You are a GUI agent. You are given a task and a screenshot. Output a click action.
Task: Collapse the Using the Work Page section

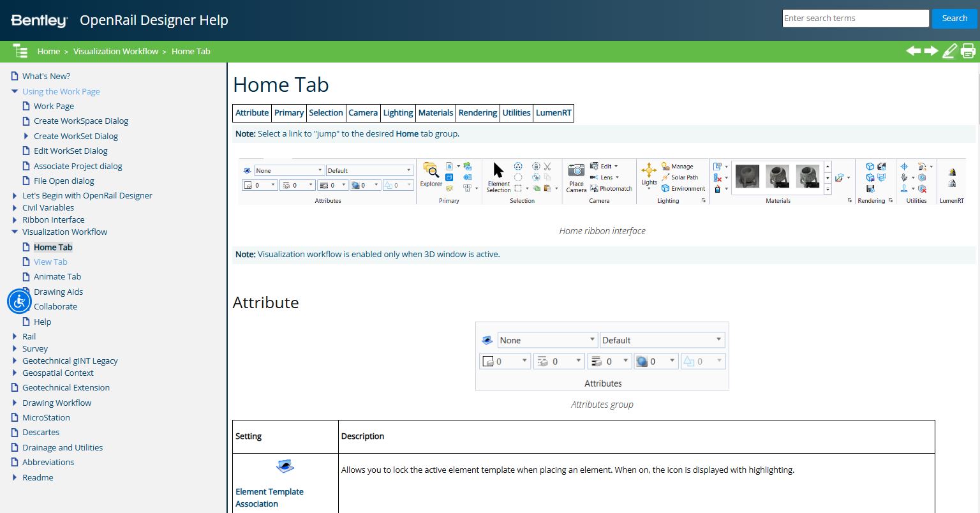coord(15,91)
